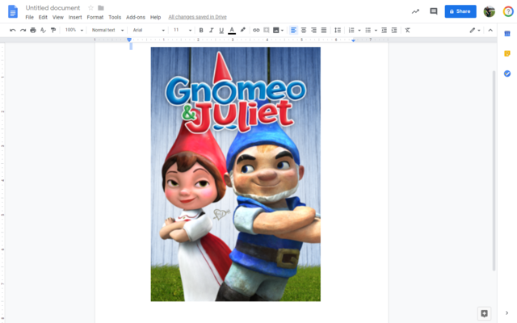Set center text alignment
This screenshot has width=517, height=323.
304,30
